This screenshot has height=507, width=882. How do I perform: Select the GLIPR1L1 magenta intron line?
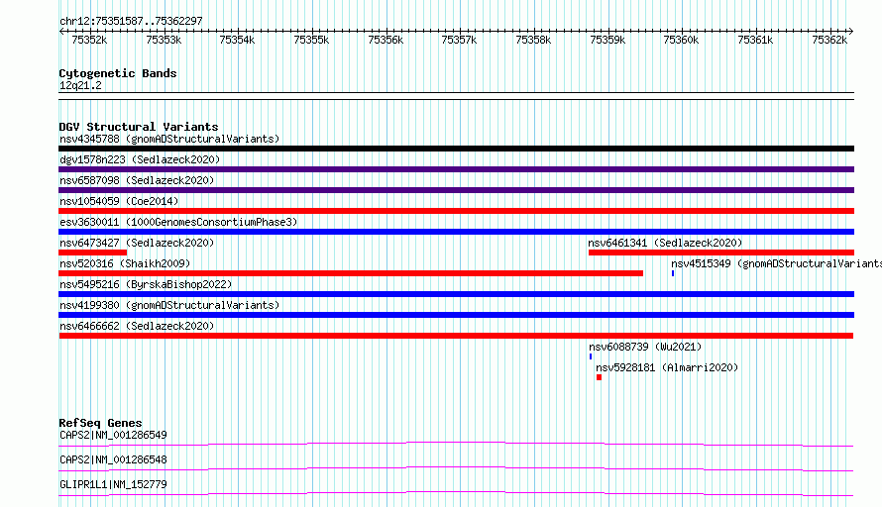456,493
